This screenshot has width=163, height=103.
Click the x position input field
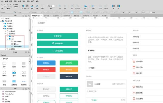pyautogui.click(x=127, y=12)
